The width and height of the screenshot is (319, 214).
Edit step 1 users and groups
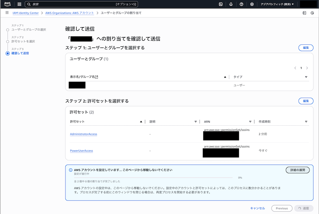[x=306, y=48]
